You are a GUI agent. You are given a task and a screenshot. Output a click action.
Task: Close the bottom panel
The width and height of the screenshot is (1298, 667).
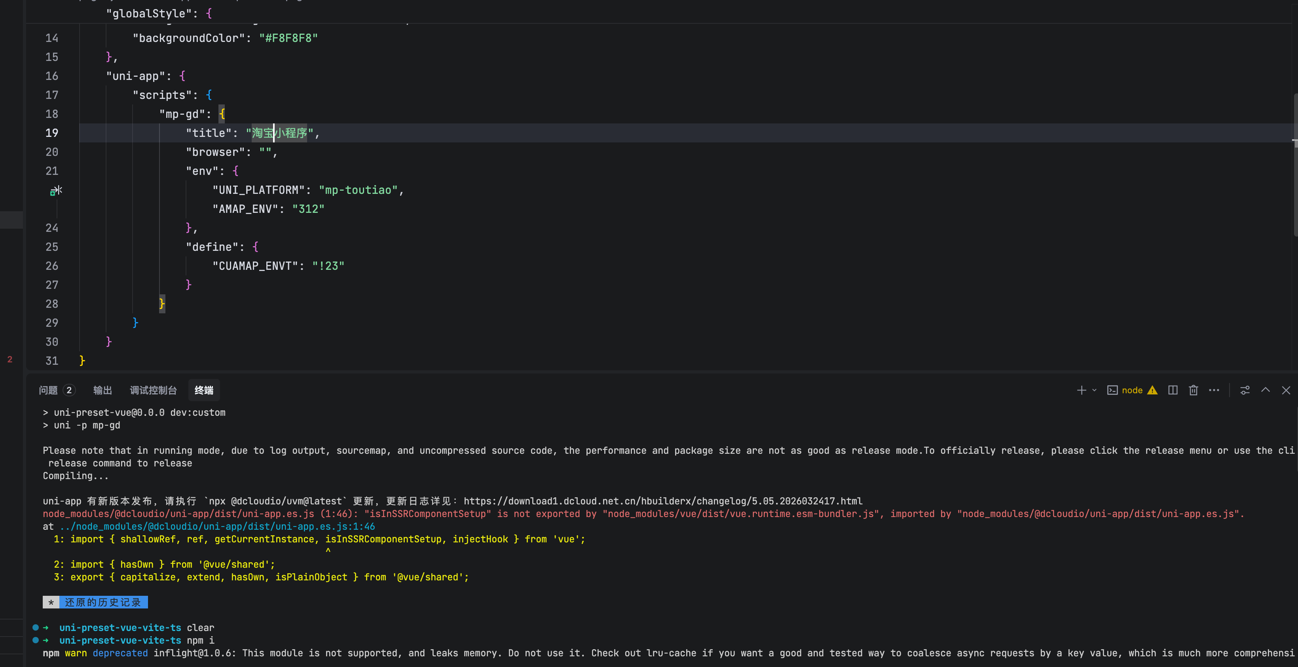pos(1286,390)
